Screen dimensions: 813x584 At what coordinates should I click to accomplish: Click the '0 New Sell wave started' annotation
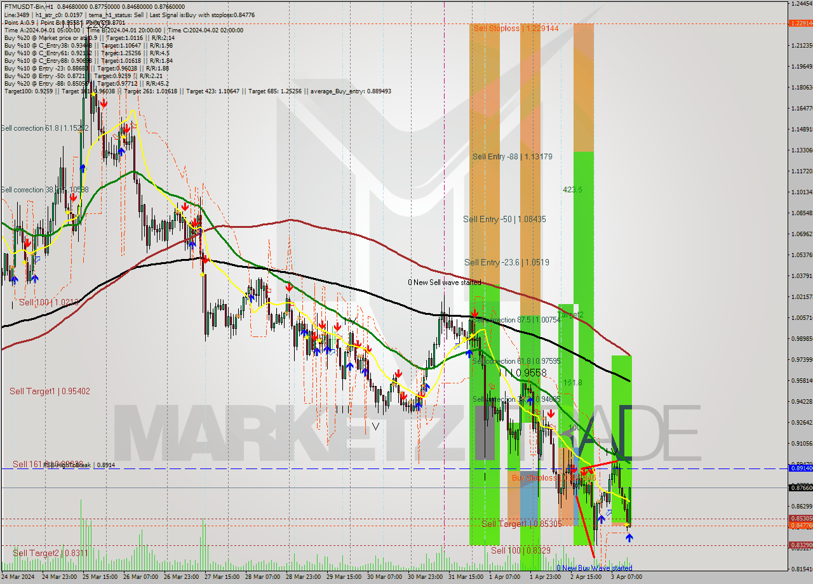point(445,282)
